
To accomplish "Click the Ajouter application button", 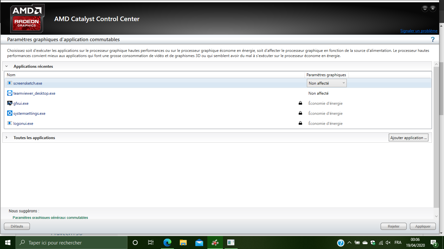I will [x=409, y=137].
